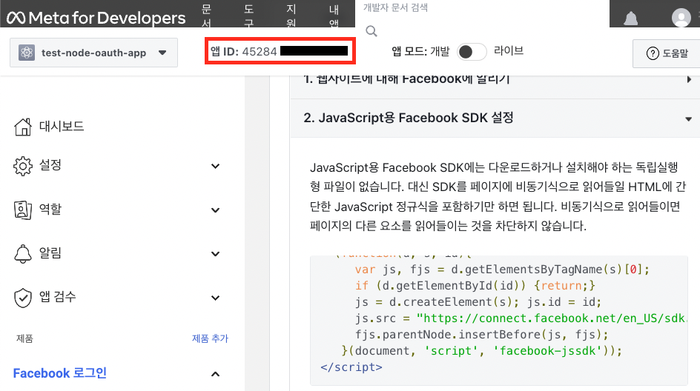The height and width of the screenshot is (391, 700).
Task: Toggle app mode from 개발 to 라이브
Action: (472, 52)
